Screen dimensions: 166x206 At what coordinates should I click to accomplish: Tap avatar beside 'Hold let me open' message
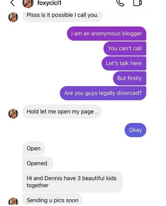point(13,114)
